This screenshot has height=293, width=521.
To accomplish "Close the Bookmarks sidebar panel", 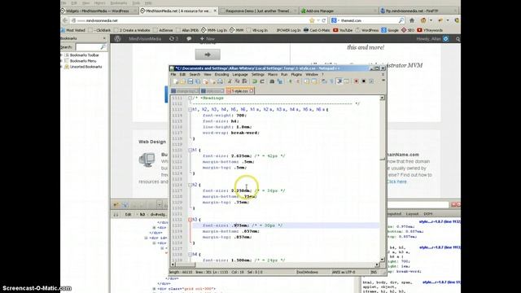I will click(x=104, y=38).
